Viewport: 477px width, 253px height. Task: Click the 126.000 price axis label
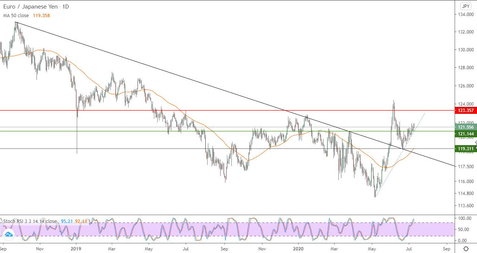tap(466, 86)
